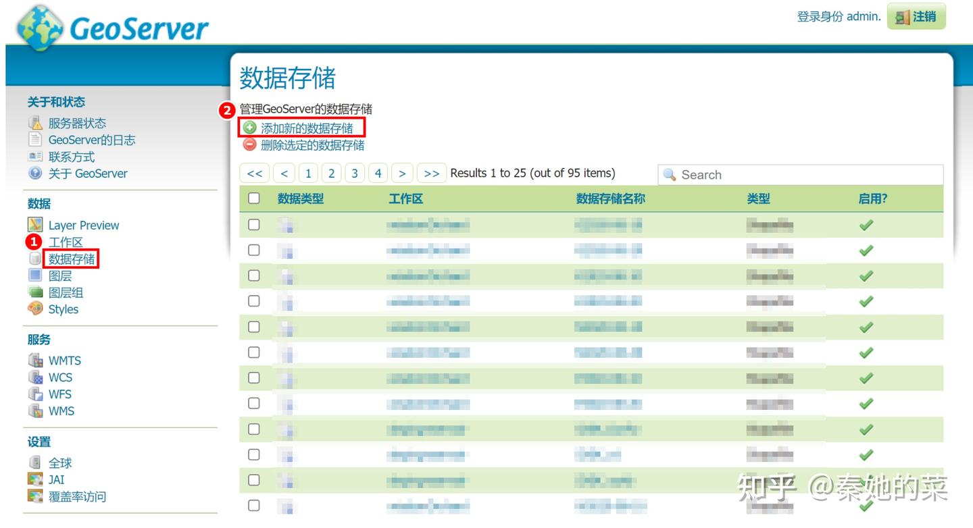Check the first data store row checkbox
The width and height of the screenshot is (973, 528).
254,224
